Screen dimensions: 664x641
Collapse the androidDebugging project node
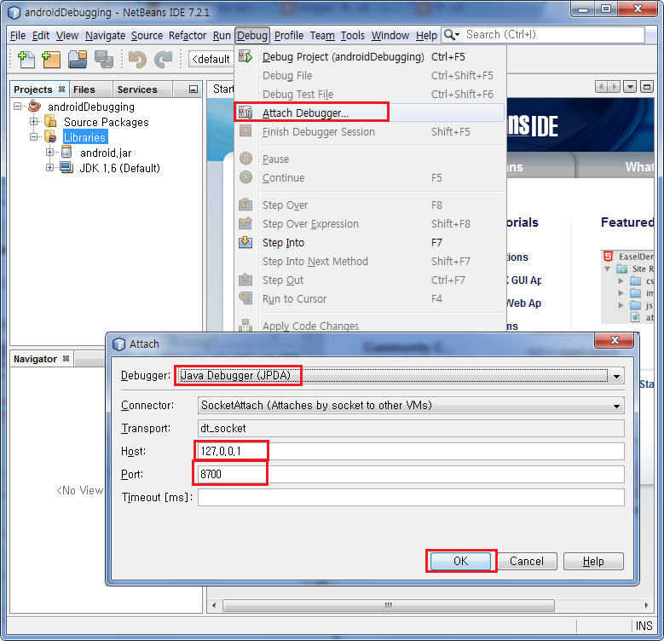point(18,107)
